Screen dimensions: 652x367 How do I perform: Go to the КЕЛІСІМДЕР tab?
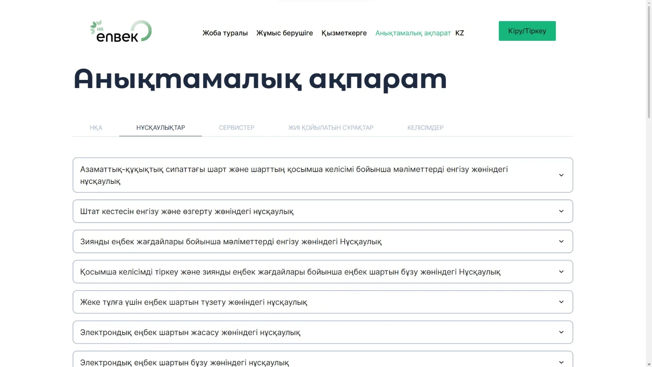[425, 128]
